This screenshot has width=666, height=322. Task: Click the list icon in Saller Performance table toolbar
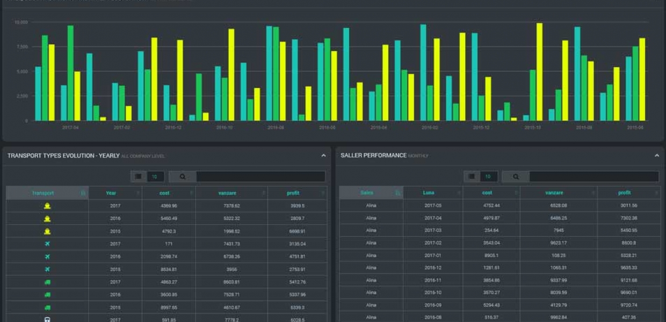coord(472,177)
